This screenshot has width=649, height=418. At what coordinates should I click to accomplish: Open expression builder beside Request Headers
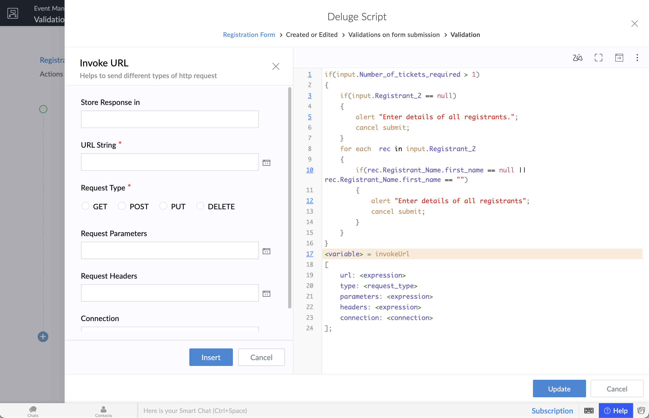point(266,294)
